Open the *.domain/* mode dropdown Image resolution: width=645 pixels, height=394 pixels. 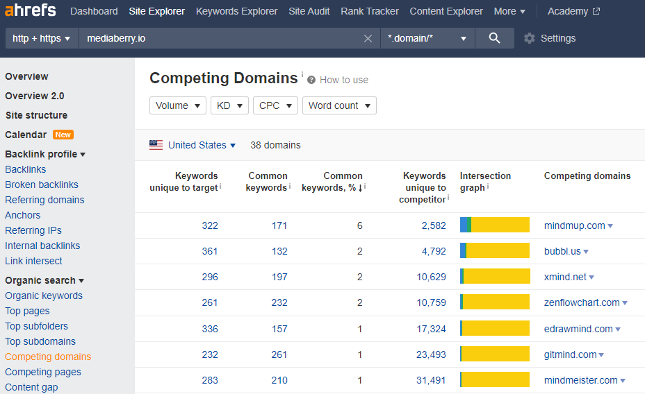(427, 38)
